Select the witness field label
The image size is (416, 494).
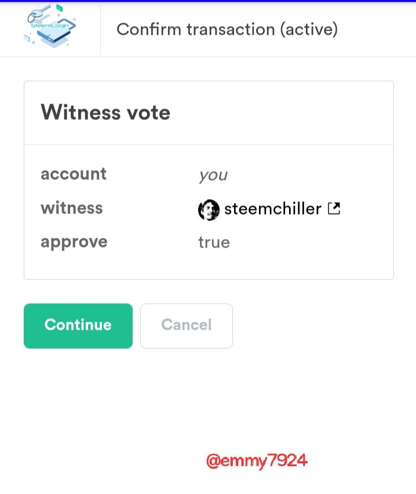click(72, 208)
